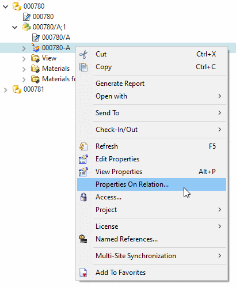
Task: Click the Named References icon
Action: click(83, 239)
